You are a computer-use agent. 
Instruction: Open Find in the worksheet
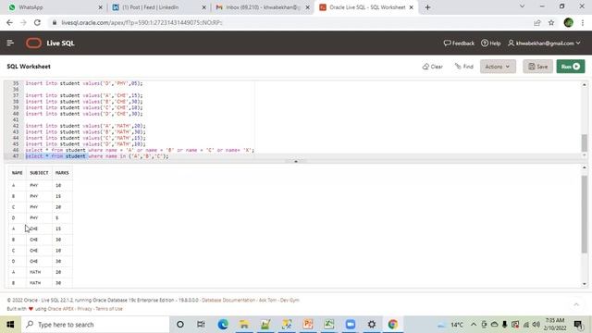click(464, 67)
